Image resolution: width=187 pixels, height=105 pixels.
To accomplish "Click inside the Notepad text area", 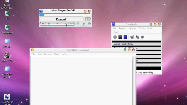I will click(x=81, y=80).
